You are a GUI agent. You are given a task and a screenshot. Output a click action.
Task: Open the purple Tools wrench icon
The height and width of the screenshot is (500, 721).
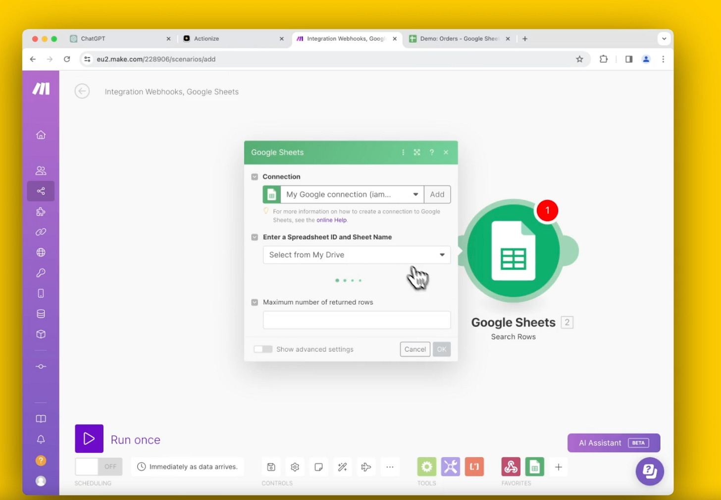(x=451, y=467)
